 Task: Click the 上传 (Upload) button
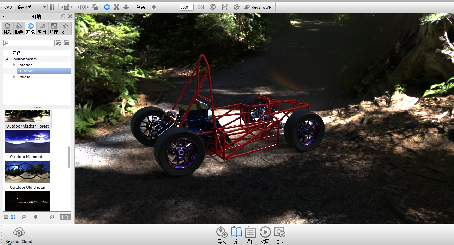[x=65, y=217]
